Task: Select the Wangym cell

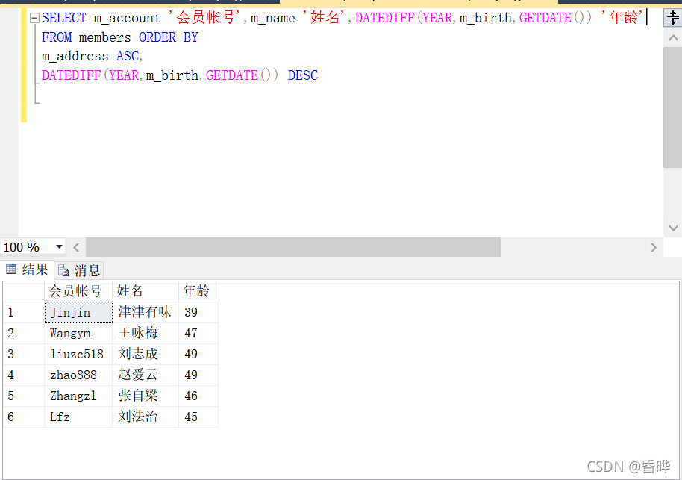Action: [78, 333]
